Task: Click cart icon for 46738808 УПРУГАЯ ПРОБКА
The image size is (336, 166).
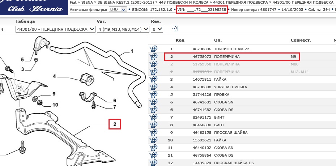Action: pyautogui.click(x=153, y=87)
